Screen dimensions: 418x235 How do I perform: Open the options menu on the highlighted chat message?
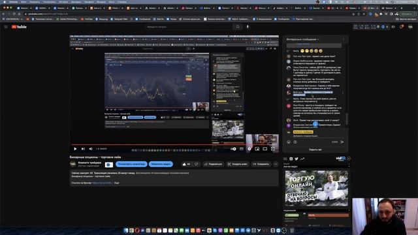click(x=343, y=93)
